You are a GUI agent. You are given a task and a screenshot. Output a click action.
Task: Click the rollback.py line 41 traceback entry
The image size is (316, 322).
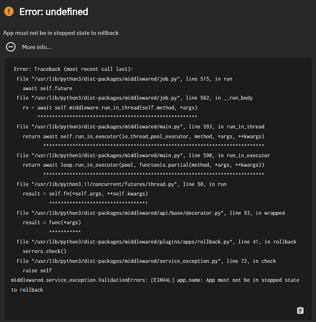point(157,241)
